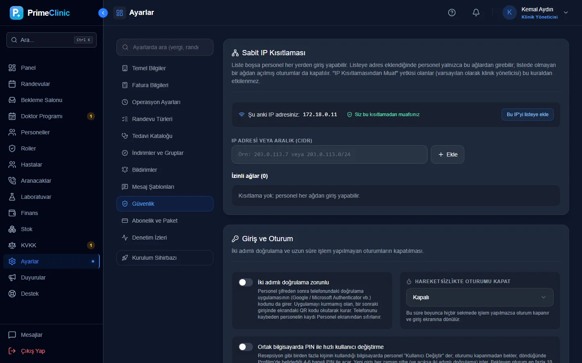Screen dimensions: 582x363
Task: Collapse sidebar with blue arrow button
Action: (x=103, y=13)
